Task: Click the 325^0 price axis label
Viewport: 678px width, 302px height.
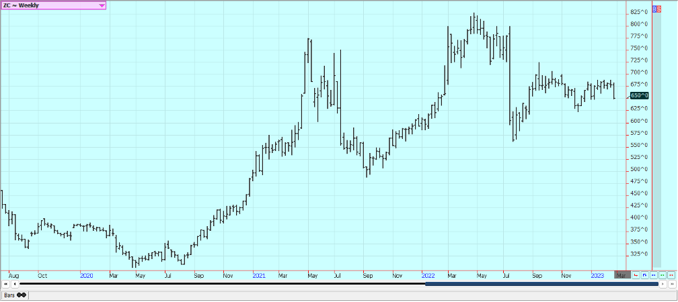Action: point(640,254)
